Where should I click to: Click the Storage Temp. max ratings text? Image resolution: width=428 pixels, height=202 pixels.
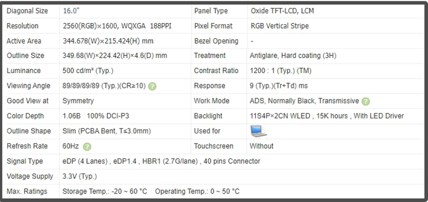click(x=105, y=191)
